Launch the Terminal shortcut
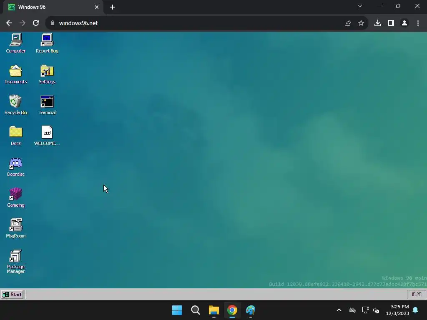The height and width of the screenshot is (320, 427). pyautogui.click(x=47, y=105)
